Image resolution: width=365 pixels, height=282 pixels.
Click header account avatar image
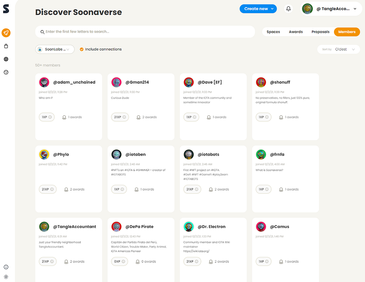click(307, 9)
